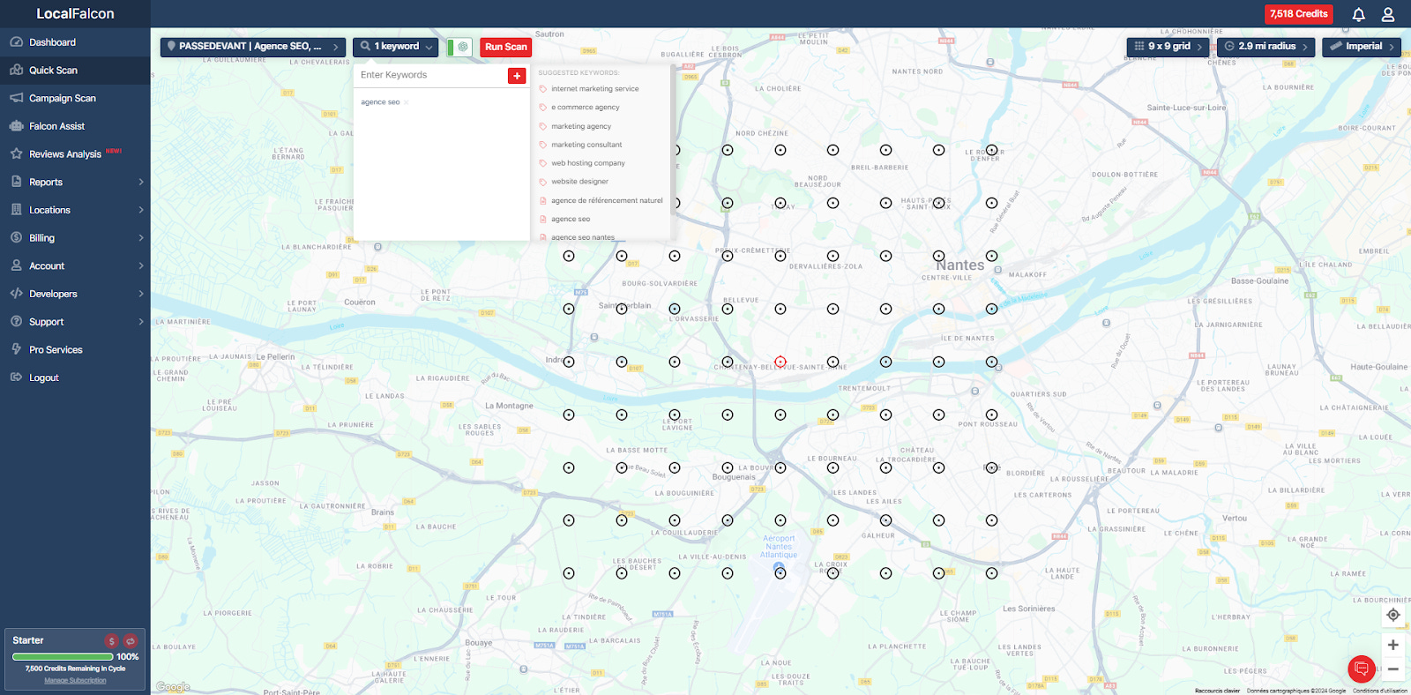Click the Pro Services bolt icon
The height and width of the screenshot is (695, 1411).
(x=16, y=349)
